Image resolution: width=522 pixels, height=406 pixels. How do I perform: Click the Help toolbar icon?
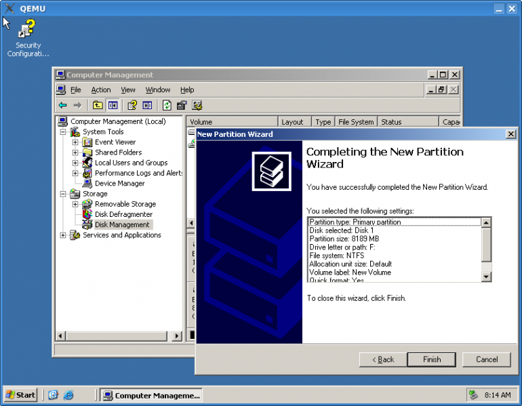[x=132, y=105]
